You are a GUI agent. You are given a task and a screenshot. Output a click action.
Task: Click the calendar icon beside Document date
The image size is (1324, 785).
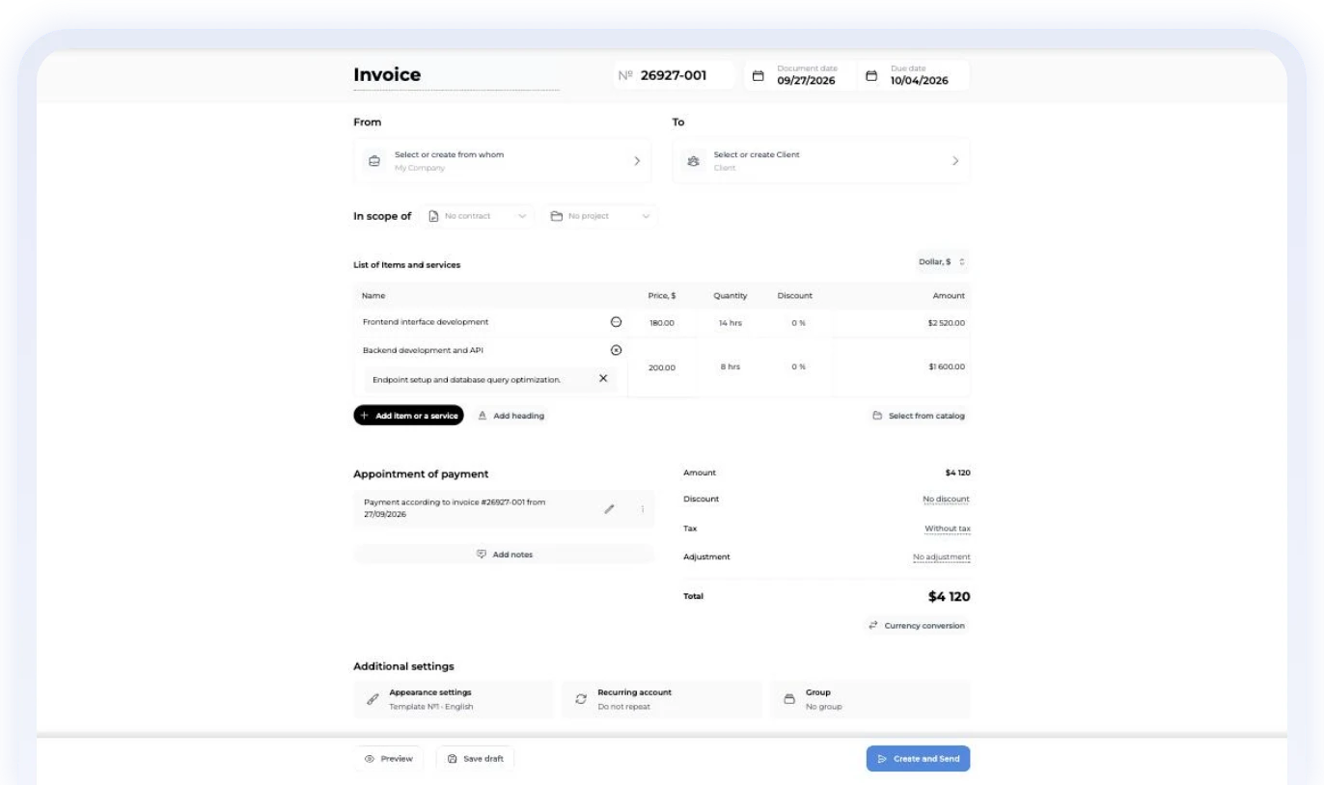click(x=758, y=75)
